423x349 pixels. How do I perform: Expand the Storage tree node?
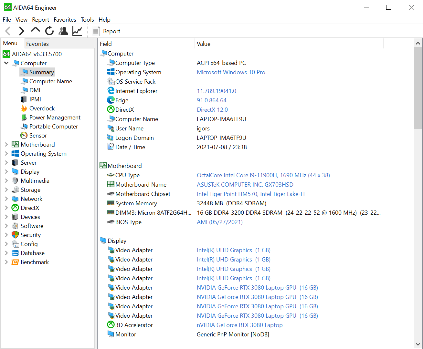click(6, 190)
